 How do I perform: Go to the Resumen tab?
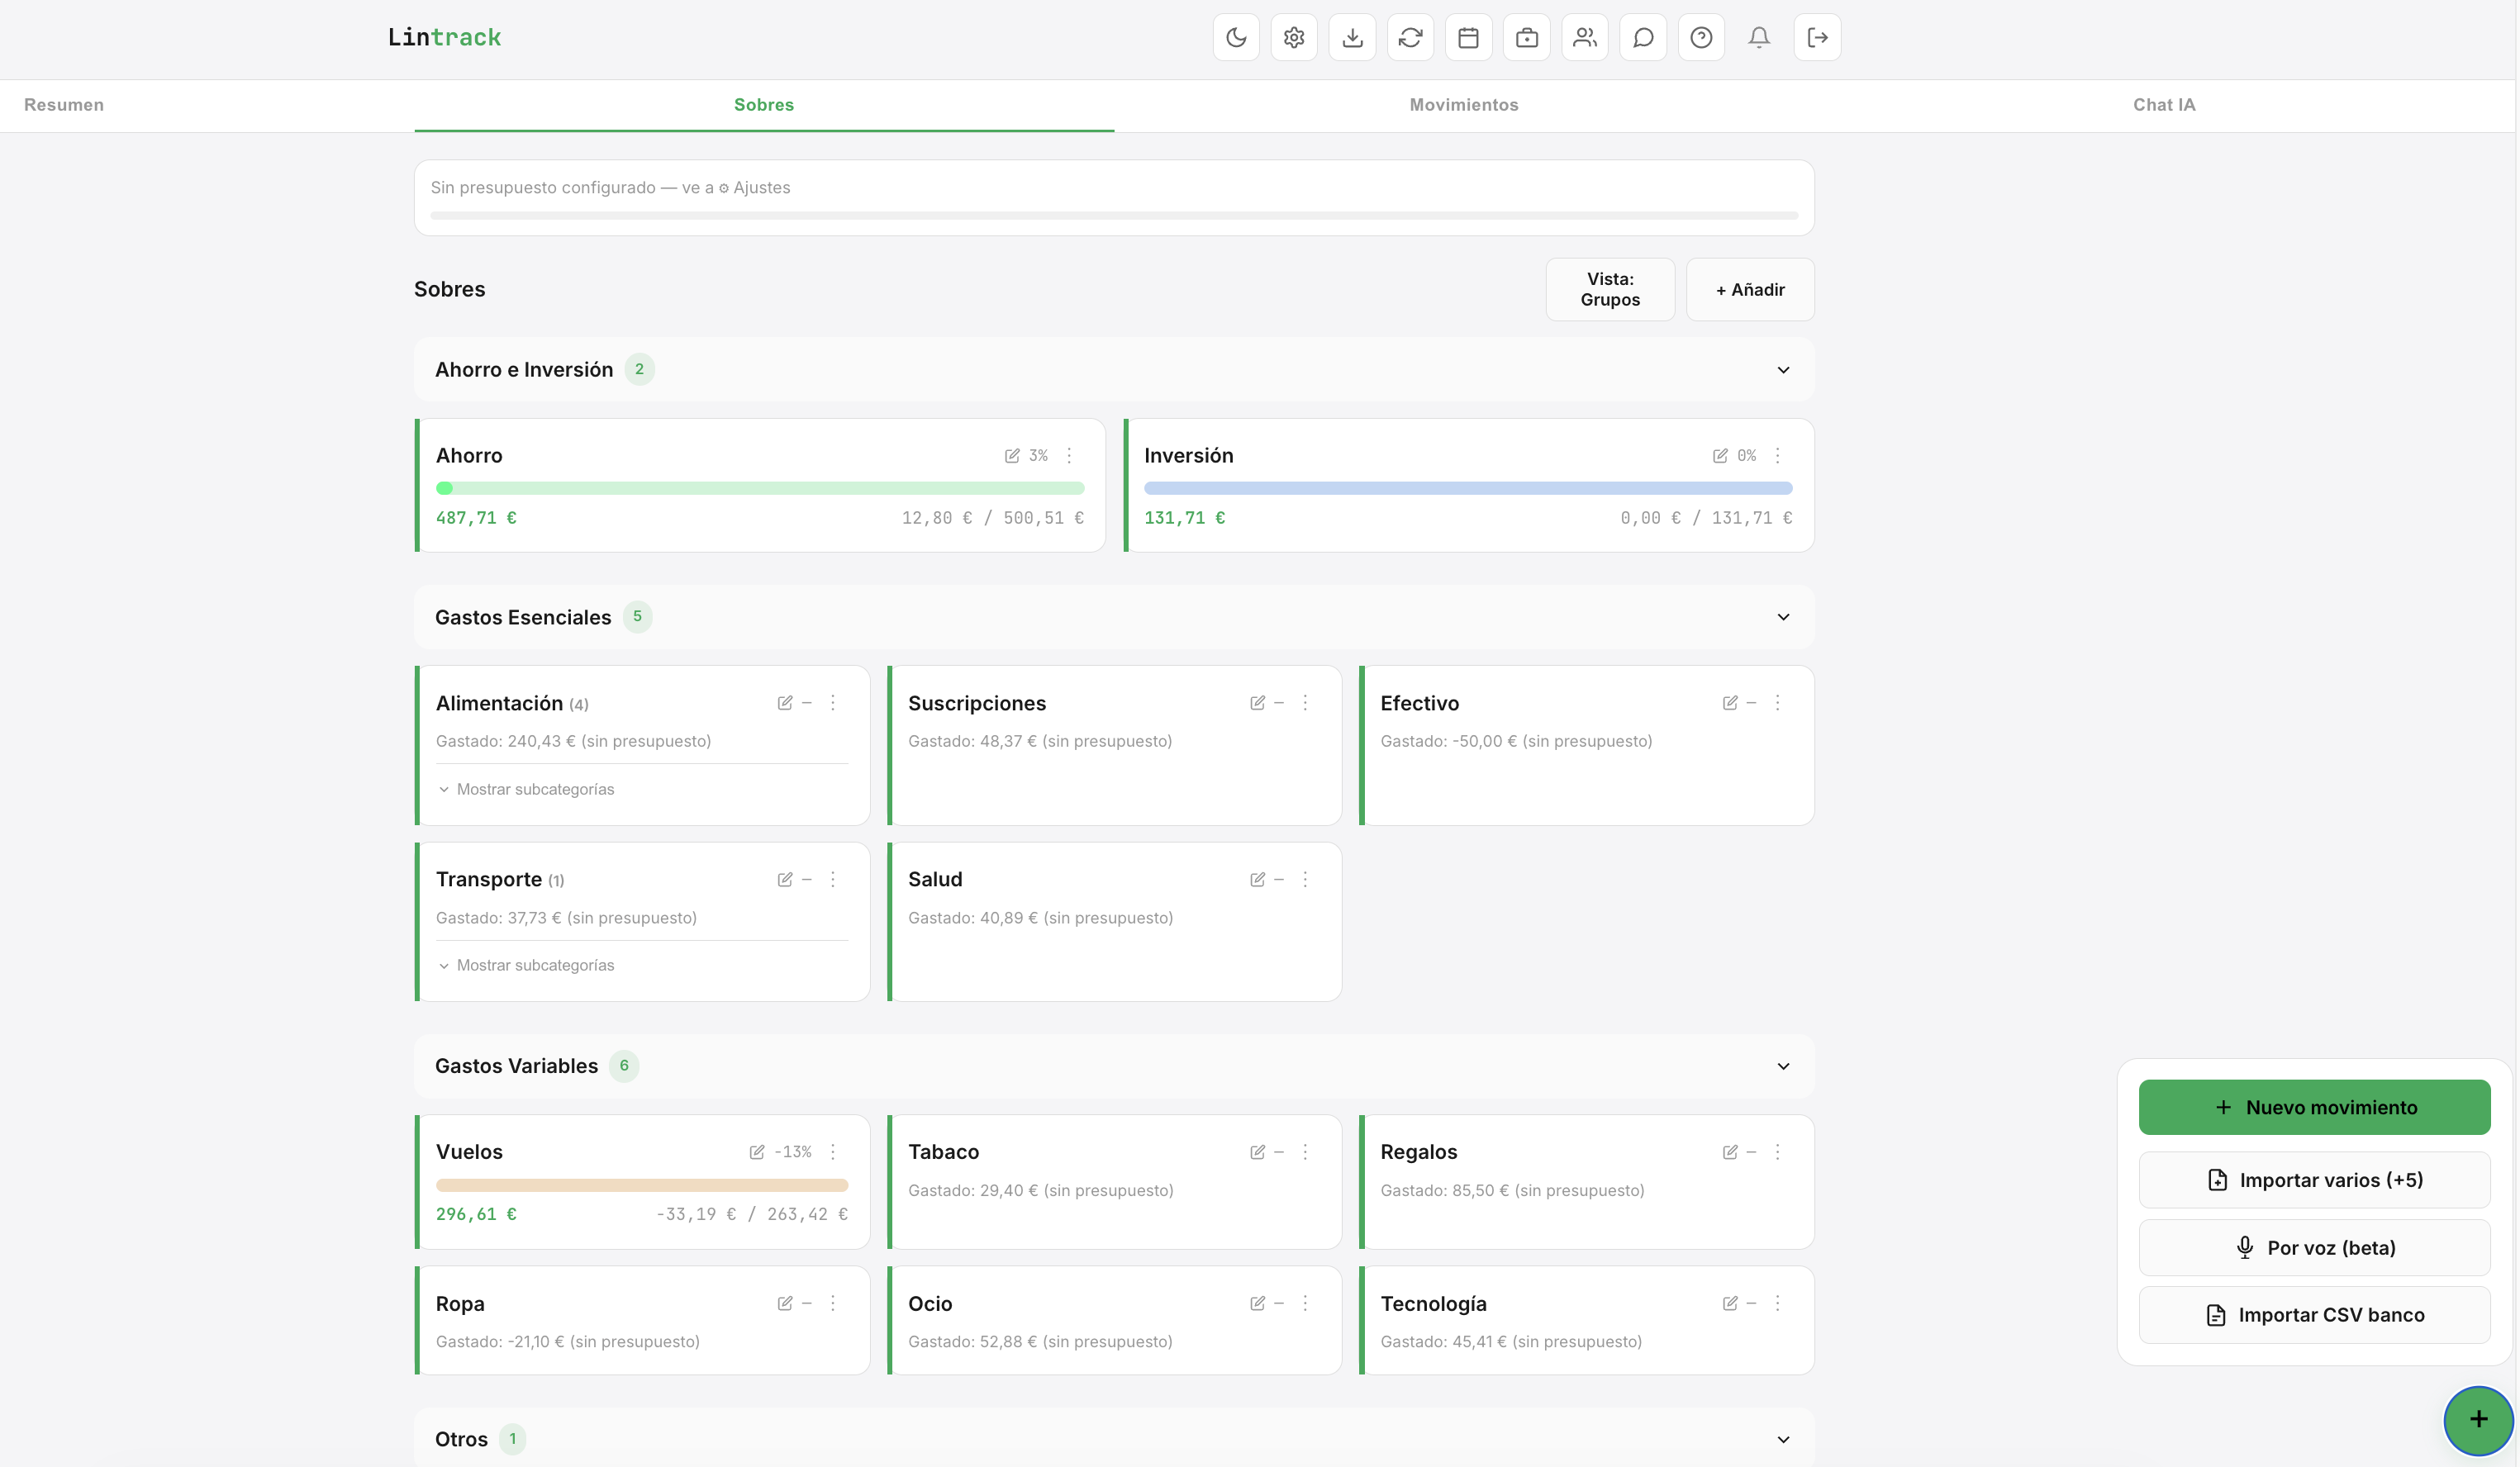tap(64, 105)
